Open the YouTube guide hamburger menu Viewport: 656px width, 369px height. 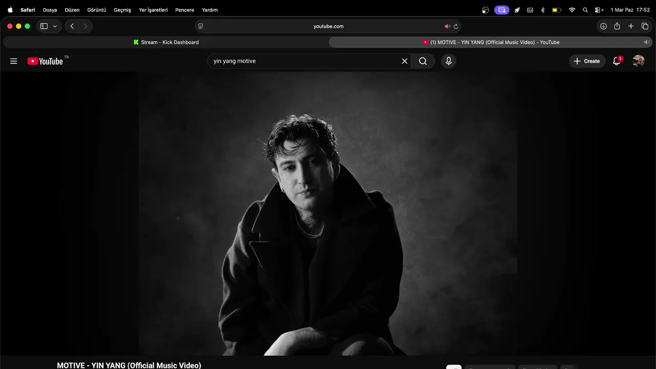[x=14, y=61]
